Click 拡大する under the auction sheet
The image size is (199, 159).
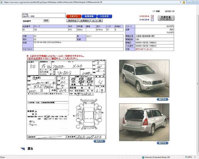click(99, 141)
